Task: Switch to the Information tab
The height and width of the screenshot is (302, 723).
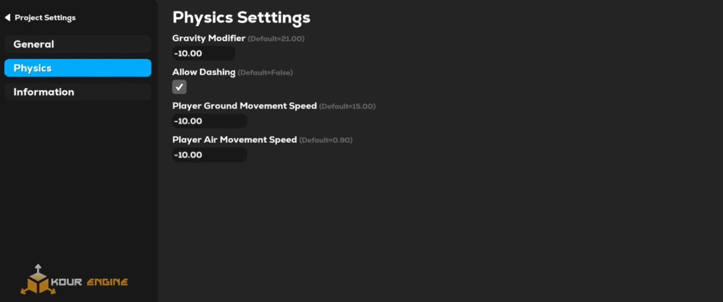Action: click(x=78, y=92)
